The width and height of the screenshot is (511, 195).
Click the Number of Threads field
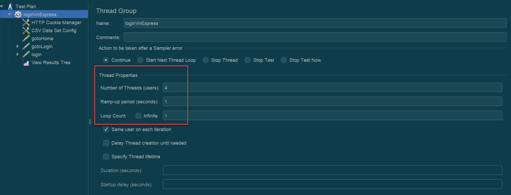(x=332, y=87)
